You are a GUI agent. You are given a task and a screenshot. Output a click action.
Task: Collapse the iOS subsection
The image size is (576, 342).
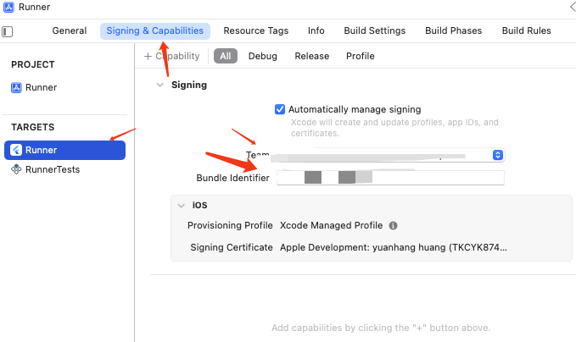(x=181, y=205)
